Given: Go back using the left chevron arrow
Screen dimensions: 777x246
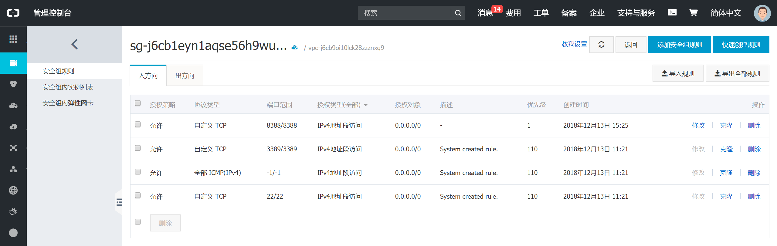Looking at the screenshot, I should [x=74, y=44].
